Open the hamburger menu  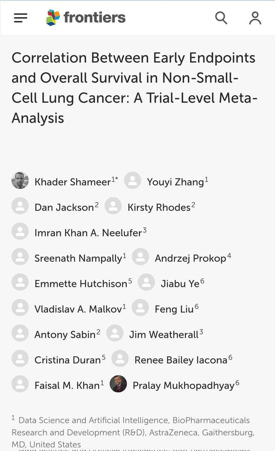[21, 18]
